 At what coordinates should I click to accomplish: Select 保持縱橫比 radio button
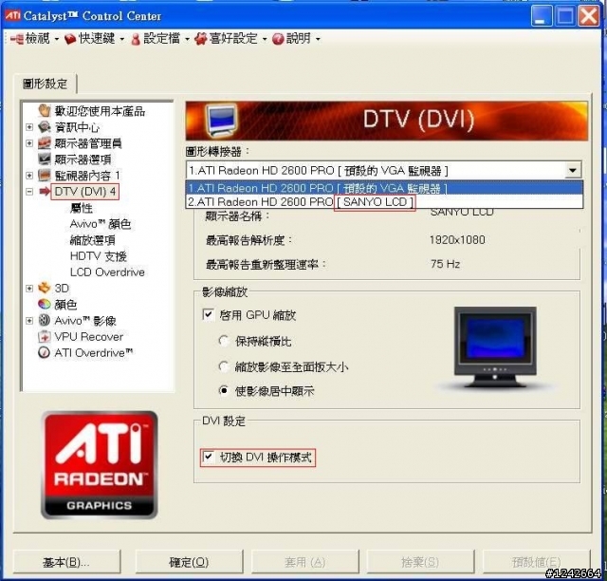tap(224, 341)
